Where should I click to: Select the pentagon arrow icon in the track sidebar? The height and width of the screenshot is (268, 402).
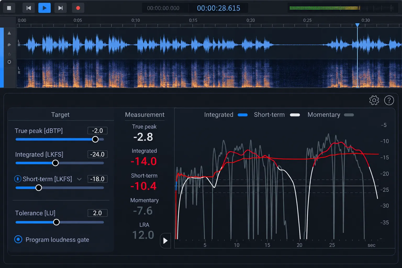9,45
